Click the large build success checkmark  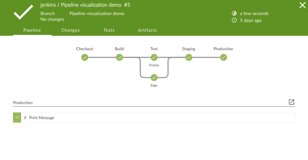(x=23, y=12)
